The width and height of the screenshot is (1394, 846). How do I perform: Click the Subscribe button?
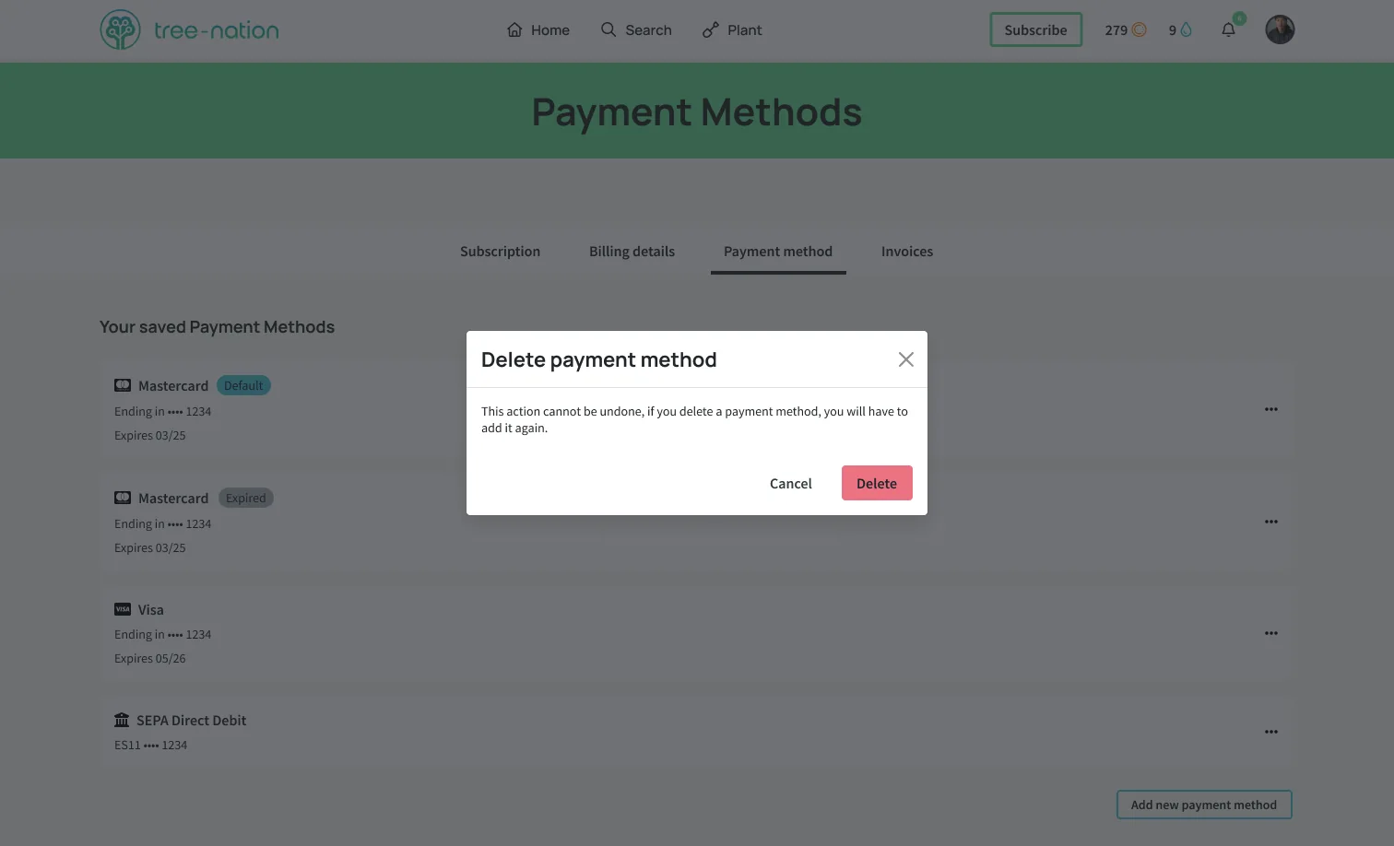point(1035,29)
